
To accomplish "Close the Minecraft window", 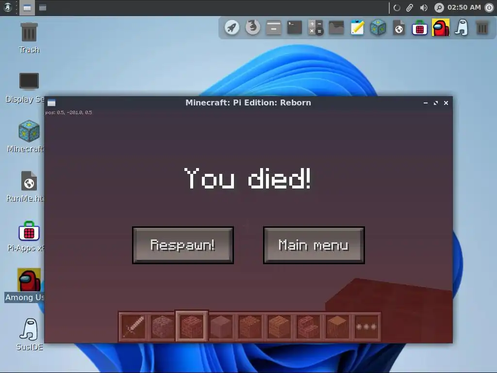I will click(x=446, y=103).
